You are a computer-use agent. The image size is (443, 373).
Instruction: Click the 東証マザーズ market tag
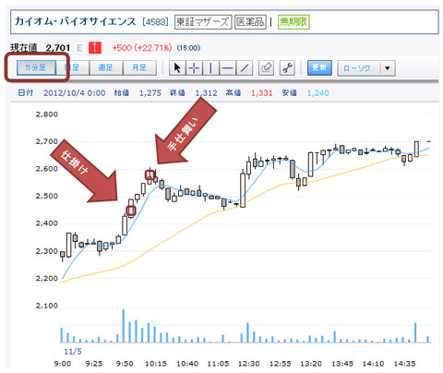click(x=203, y=22)
